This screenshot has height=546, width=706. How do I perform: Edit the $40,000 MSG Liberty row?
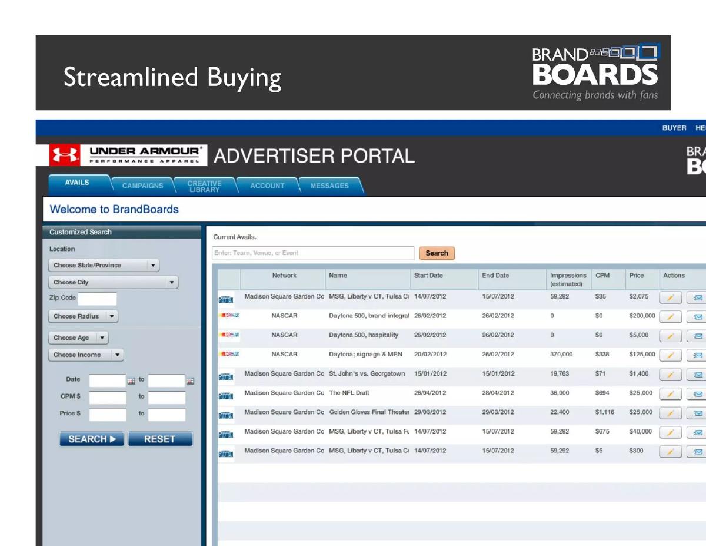671,433
